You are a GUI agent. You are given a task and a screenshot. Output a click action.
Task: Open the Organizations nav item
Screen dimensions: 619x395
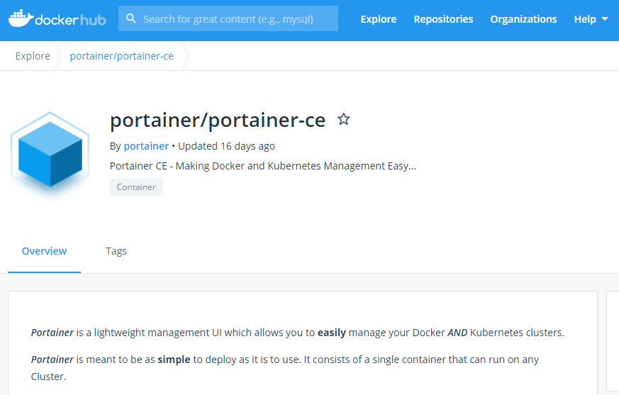click(523, 19)
